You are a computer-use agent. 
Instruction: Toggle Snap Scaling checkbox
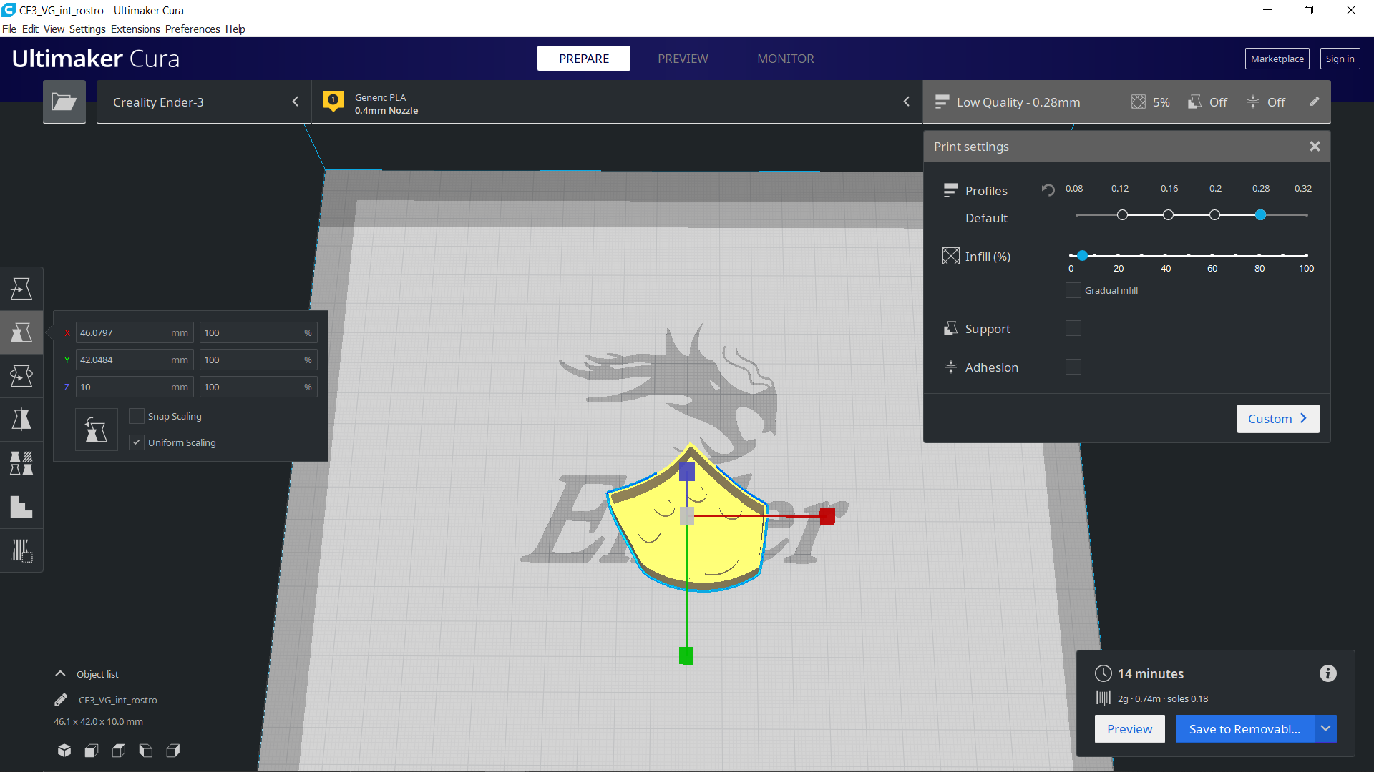(137, 416)
